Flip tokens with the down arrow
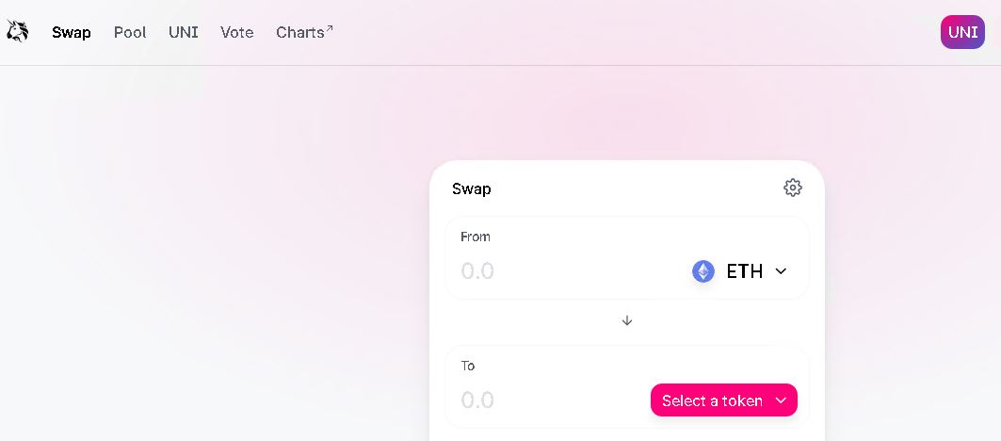Screen dimensions: 1001x441 click(627, 320)
